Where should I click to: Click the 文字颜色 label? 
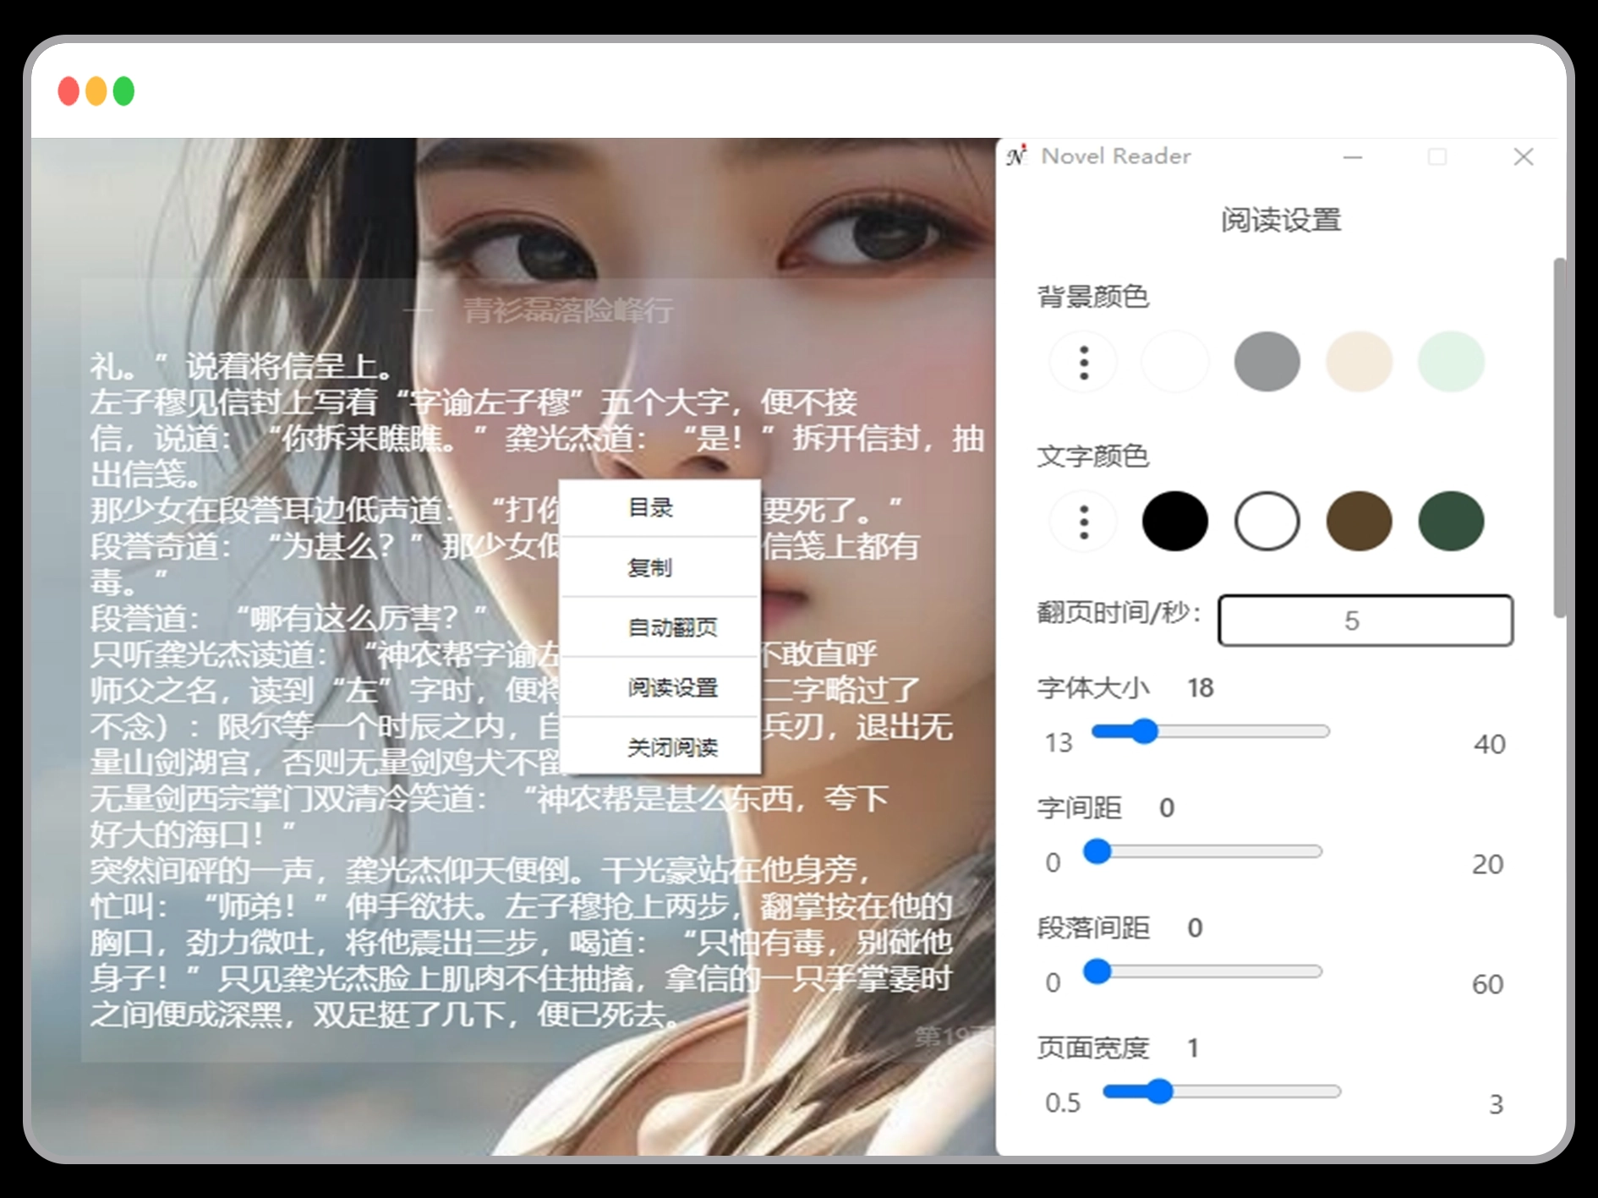click(x=1092, y=457)
